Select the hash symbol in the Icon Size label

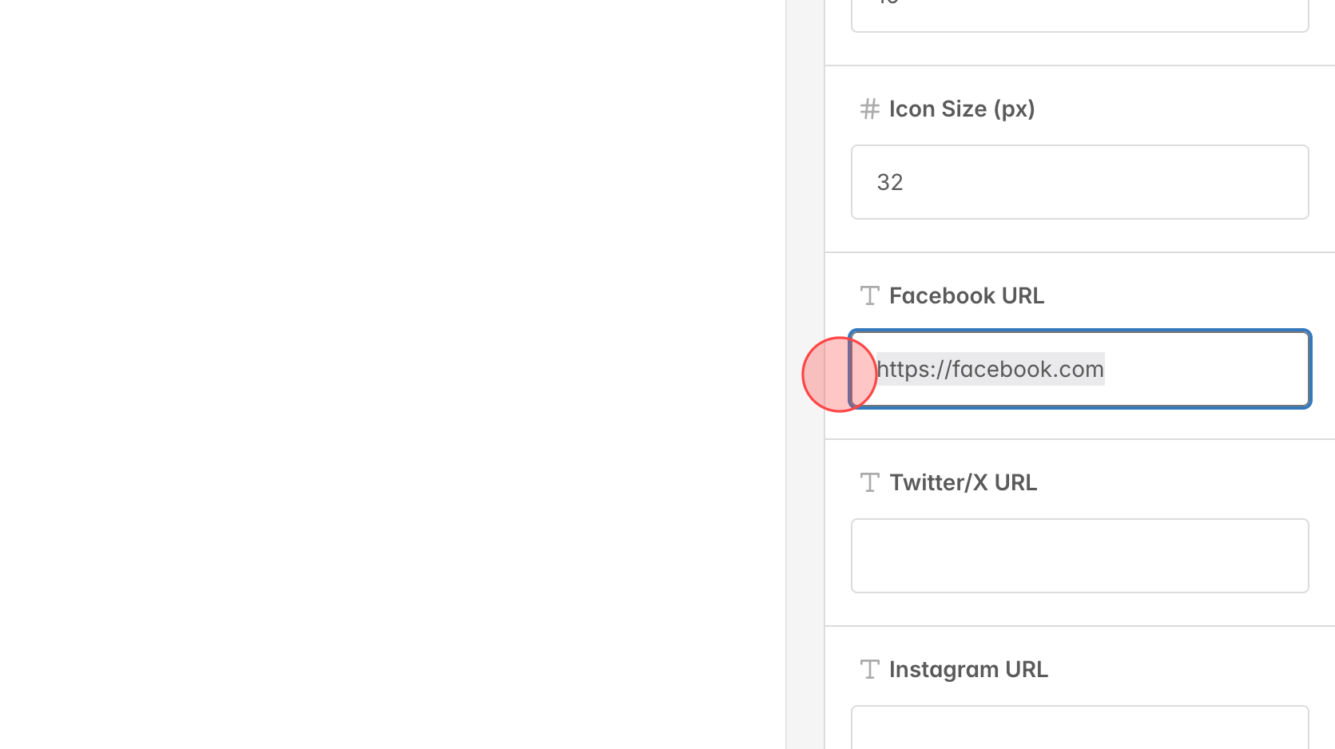(x=869, y=109)
